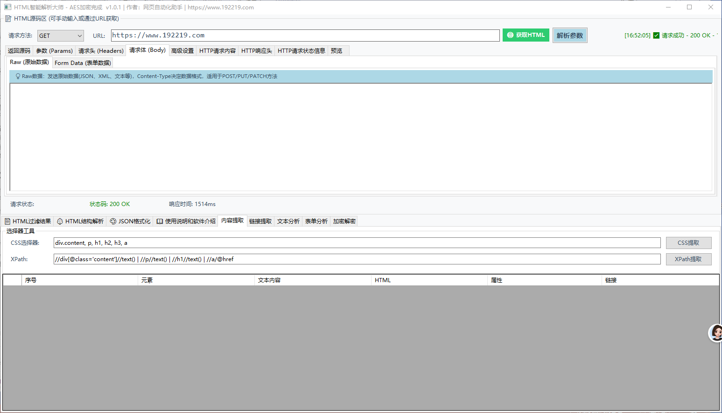Click the avatar assistant icon at right edge
722x413 pixels.
pos(716,333)
